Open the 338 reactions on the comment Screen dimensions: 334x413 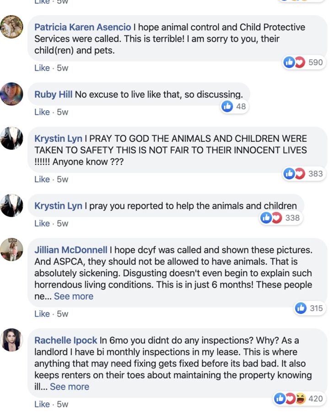[280, 218]
